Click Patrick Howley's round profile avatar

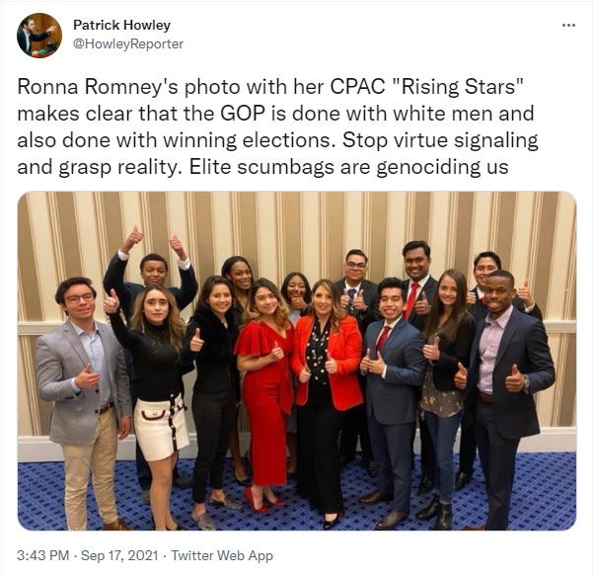[39, 36]
